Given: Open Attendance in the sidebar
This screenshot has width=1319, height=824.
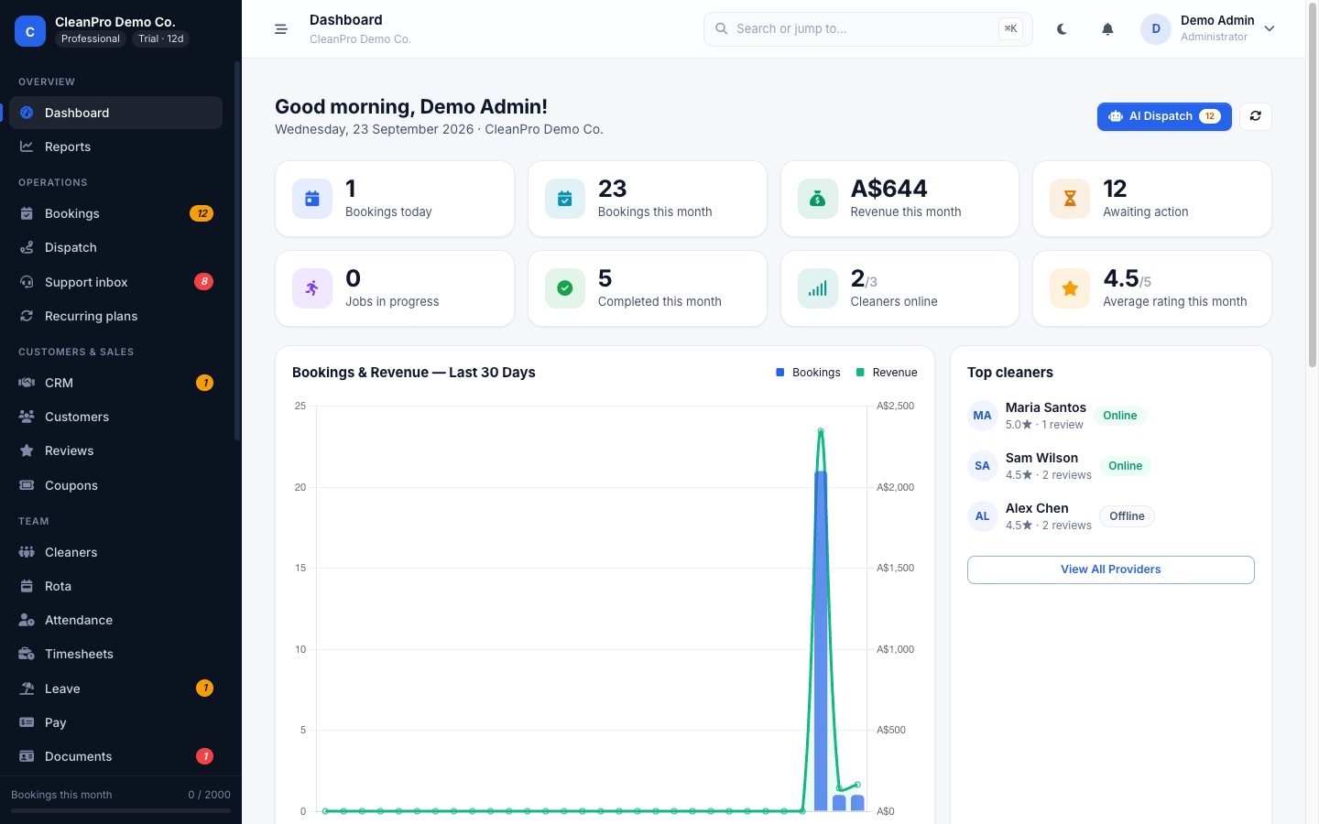Looking at the screenshot, I should click(x=115, y=620).
